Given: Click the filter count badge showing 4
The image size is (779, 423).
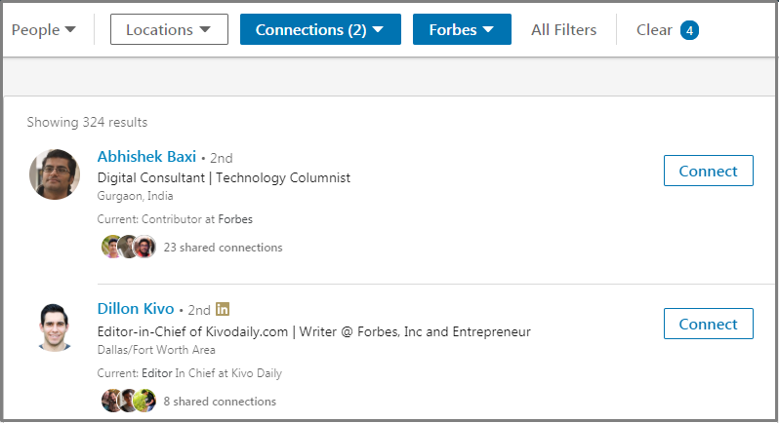Looking at the screenshot, I should (x=689, y=30).
